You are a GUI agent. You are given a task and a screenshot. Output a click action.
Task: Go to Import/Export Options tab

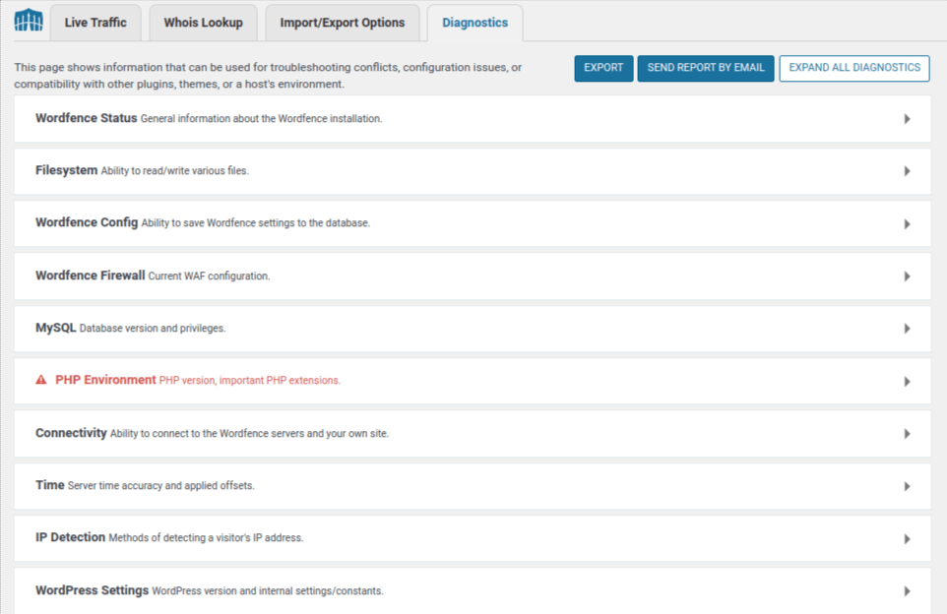pos(343,23)
